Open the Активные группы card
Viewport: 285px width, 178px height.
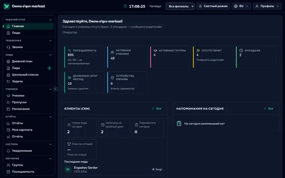click(x=170, y=57)
